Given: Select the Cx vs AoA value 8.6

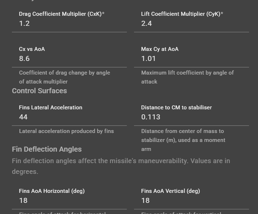Looking at the screenshot, I should (x=69, y=59).
